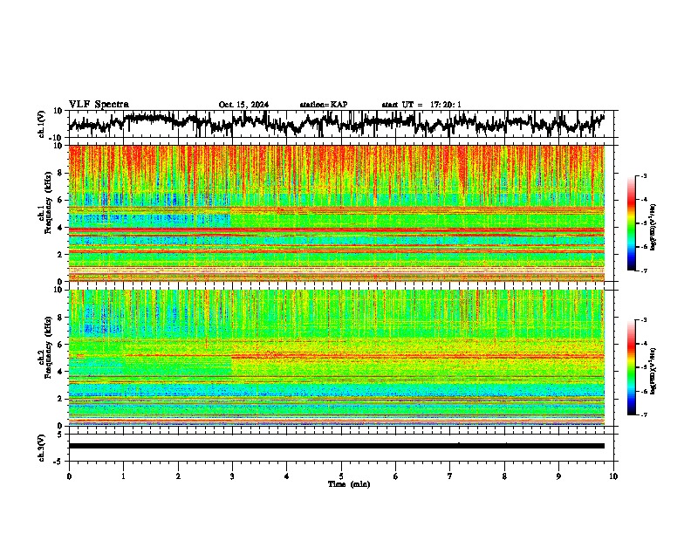The width and height of the screenshot is (691, 534).
Task: Click the time axis tick label "4"
Action: [287, 476]
